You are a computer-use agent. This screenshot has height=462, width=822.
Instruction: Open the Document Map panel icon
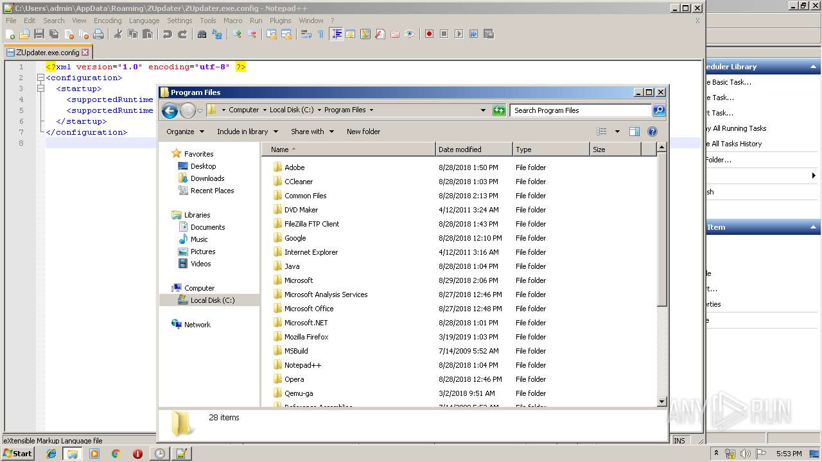click(365, 34)
